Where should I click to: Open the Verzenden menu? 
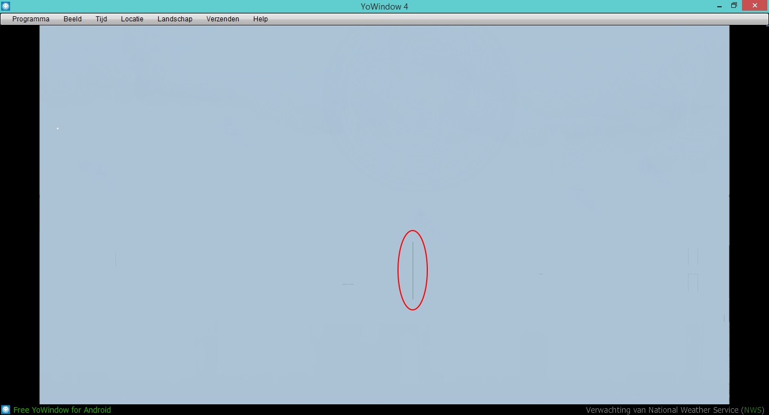[x=223, y=19]
